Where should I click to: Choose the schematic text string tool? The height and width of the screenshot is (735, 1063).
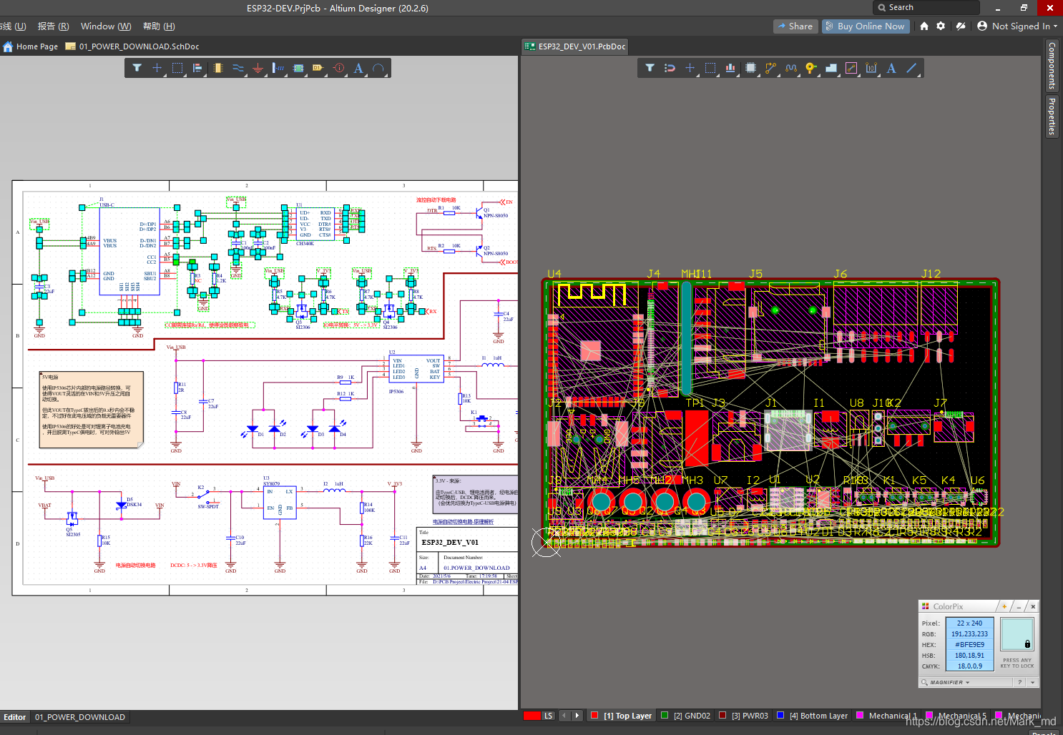[358, 68]
